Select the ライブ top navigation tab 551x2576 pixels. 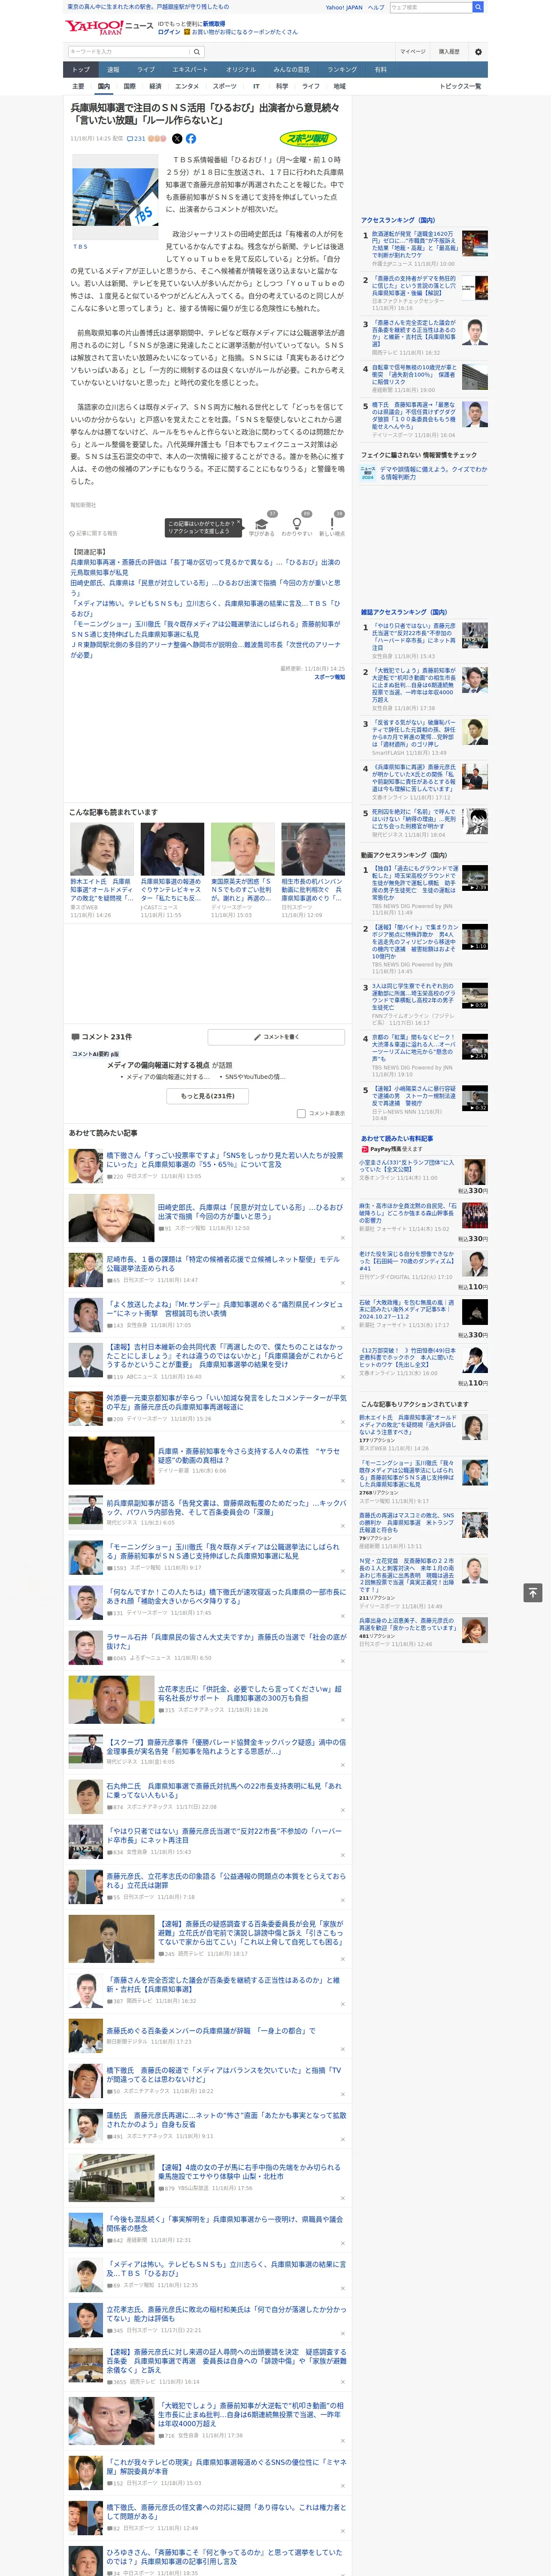coord(146,70)
